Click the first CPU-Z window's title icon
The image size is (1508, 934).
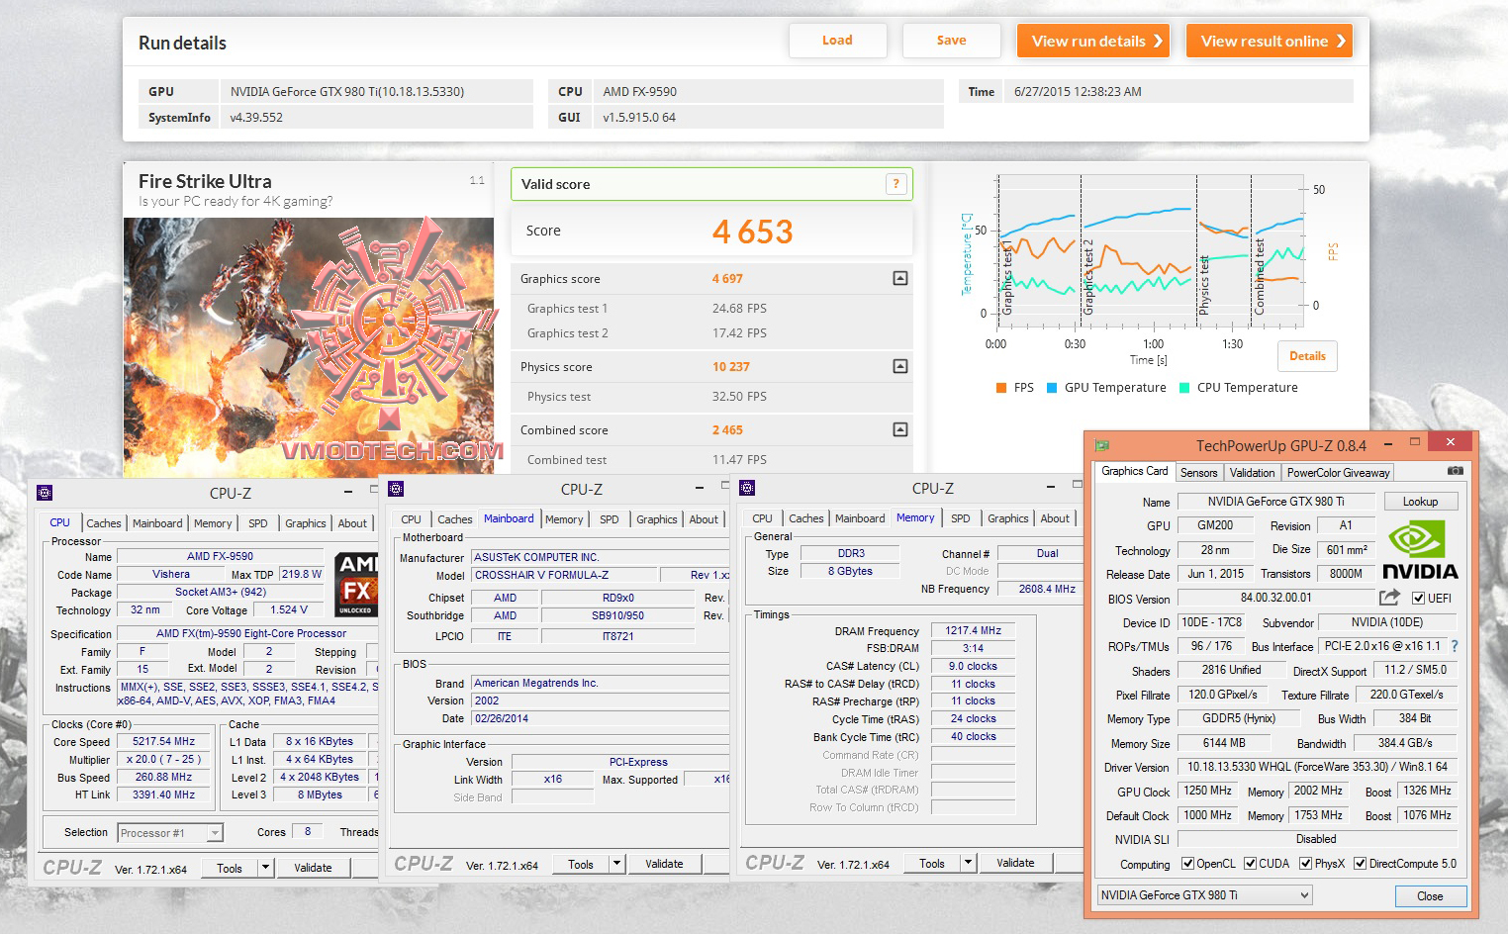tap(45, 493)
